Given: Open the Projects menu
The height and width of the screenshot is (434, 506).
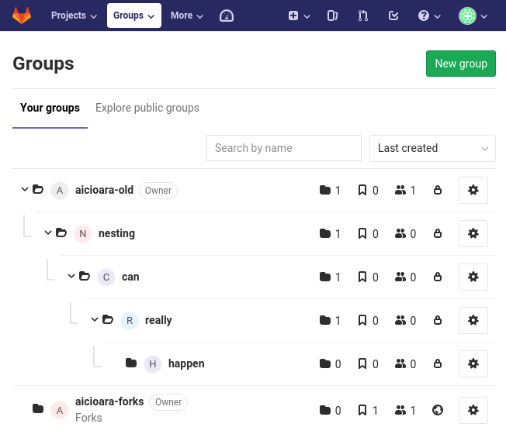Looking at the screenshot, I should (74, 15).
